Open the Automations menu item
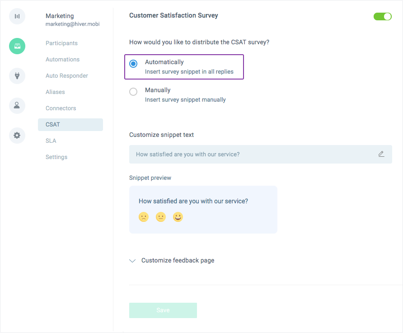This screenshot has height=333, width=403. tap(63, 59)
